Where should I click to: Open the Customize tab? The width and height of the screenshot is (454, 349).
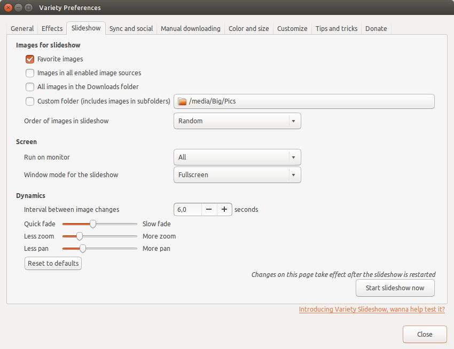click(292, 29)
